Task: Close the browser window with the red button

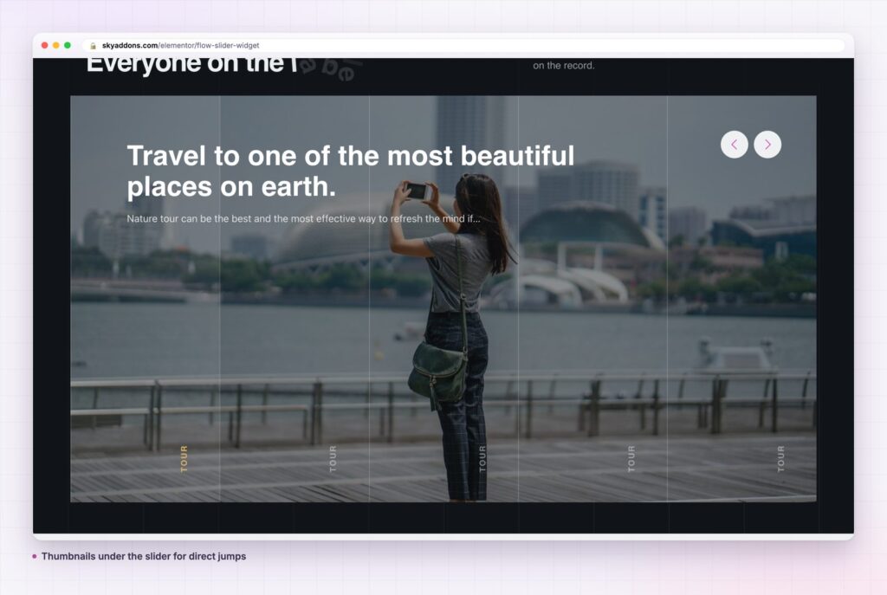Action: (45, 45)
